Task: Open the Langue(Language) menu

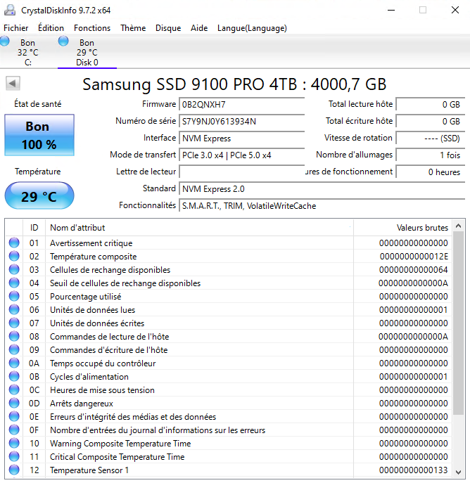Action: pos(252,28)
